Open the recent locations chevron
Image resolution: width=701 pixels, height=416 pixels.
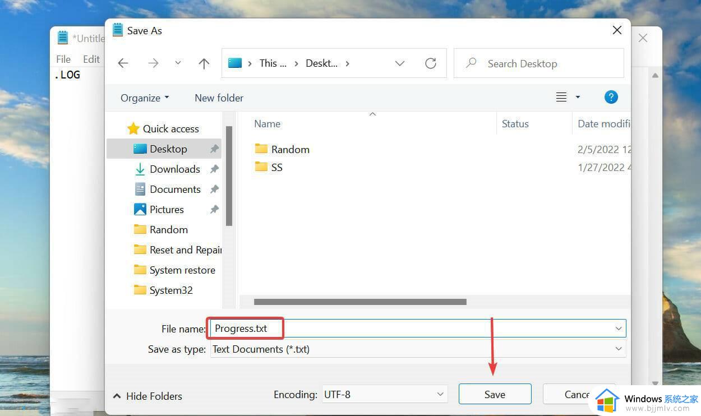coord(178,63)
